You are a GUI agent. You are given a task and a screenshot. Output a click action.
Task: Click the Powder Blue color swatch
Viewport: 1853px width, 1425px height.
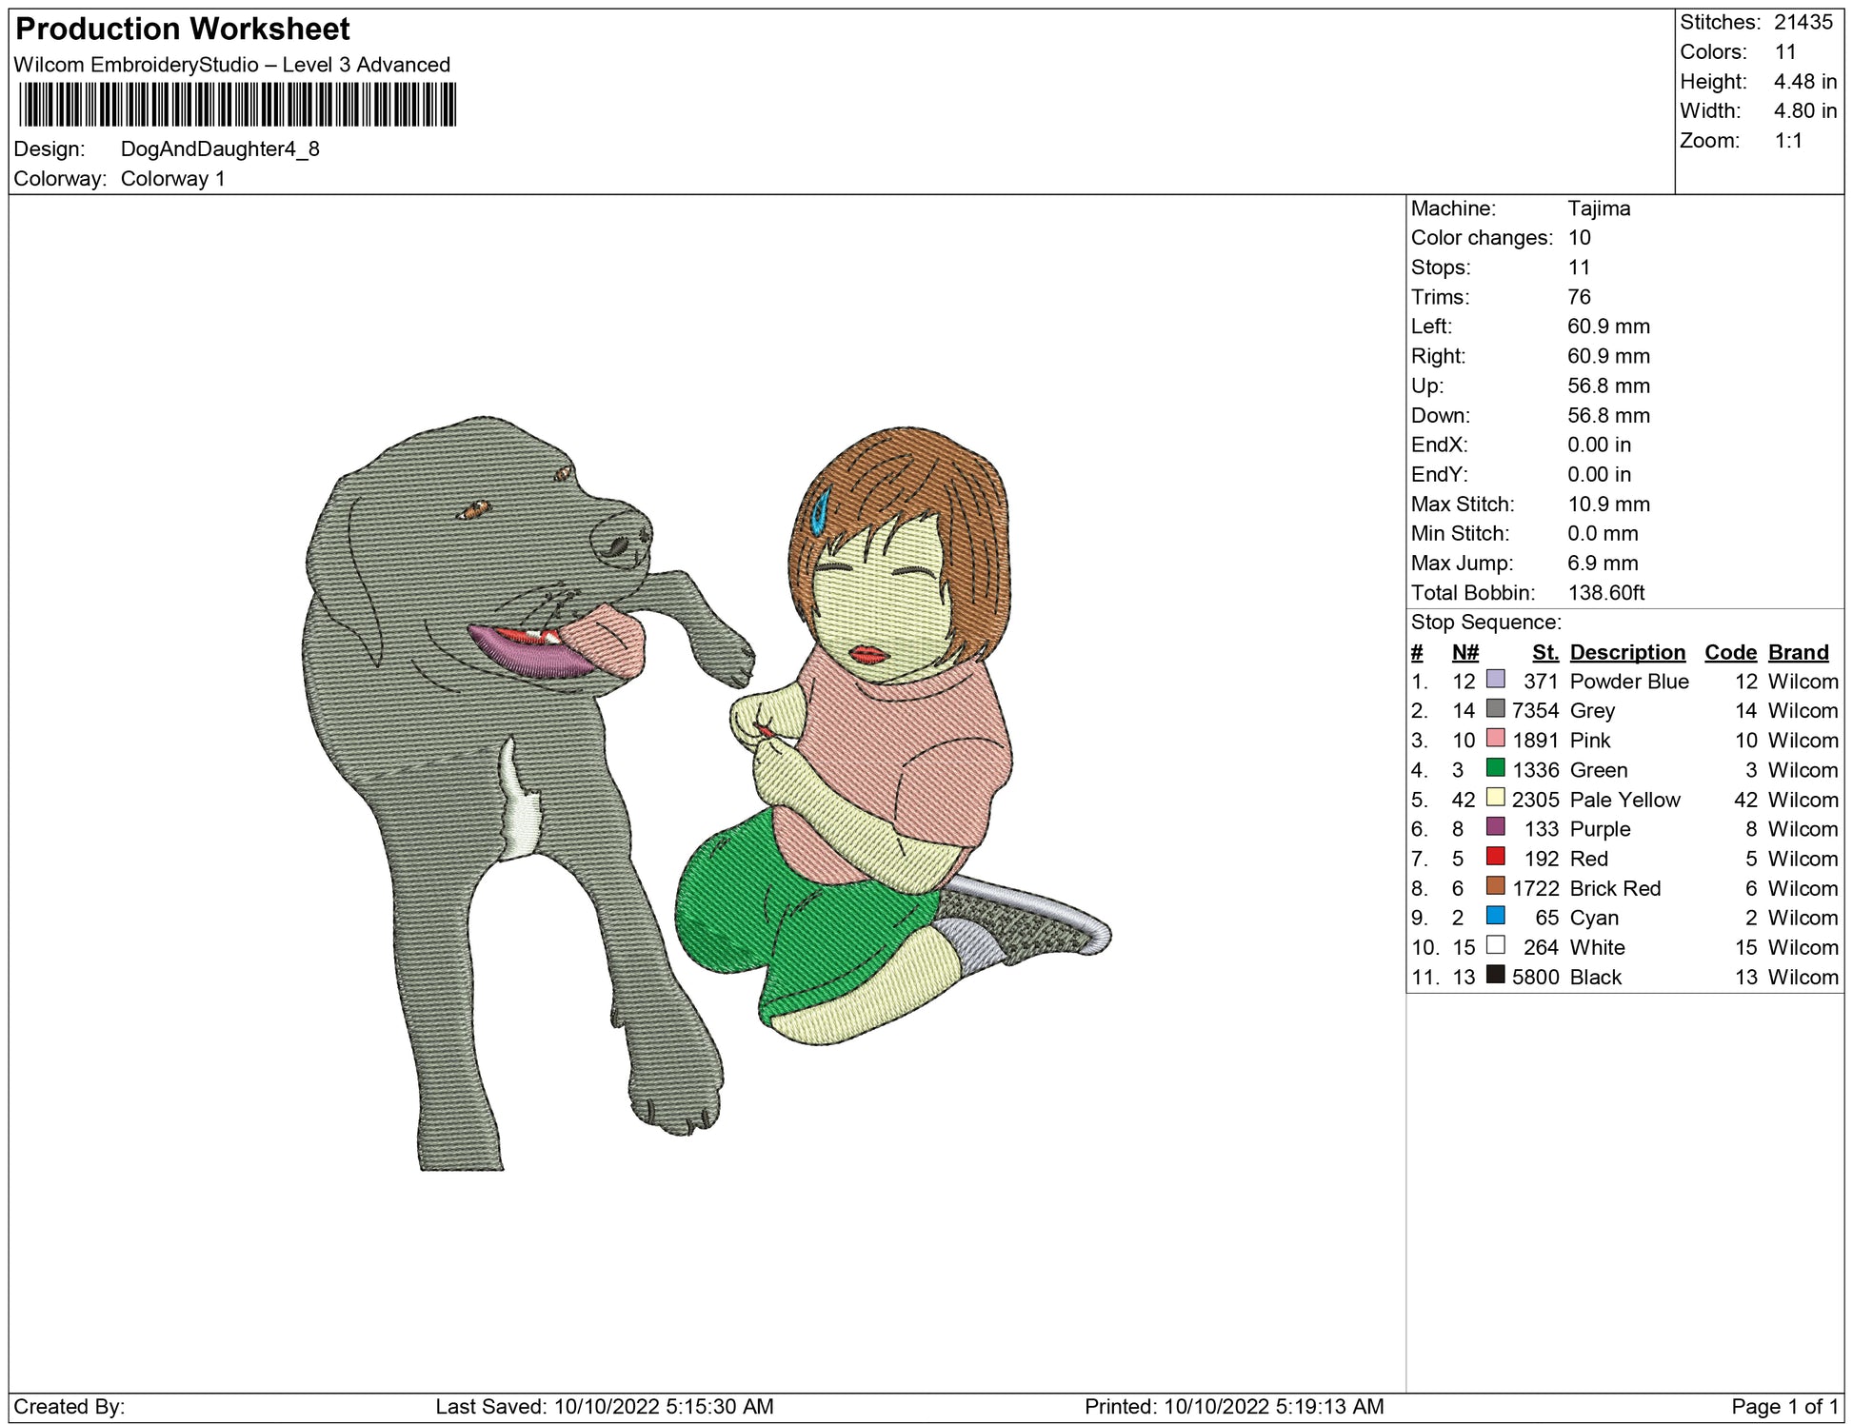click(x=1495, y=680)
